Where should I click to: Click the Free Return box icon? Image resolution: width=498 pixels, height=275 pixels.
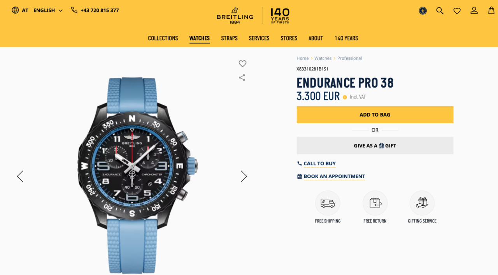375,203
